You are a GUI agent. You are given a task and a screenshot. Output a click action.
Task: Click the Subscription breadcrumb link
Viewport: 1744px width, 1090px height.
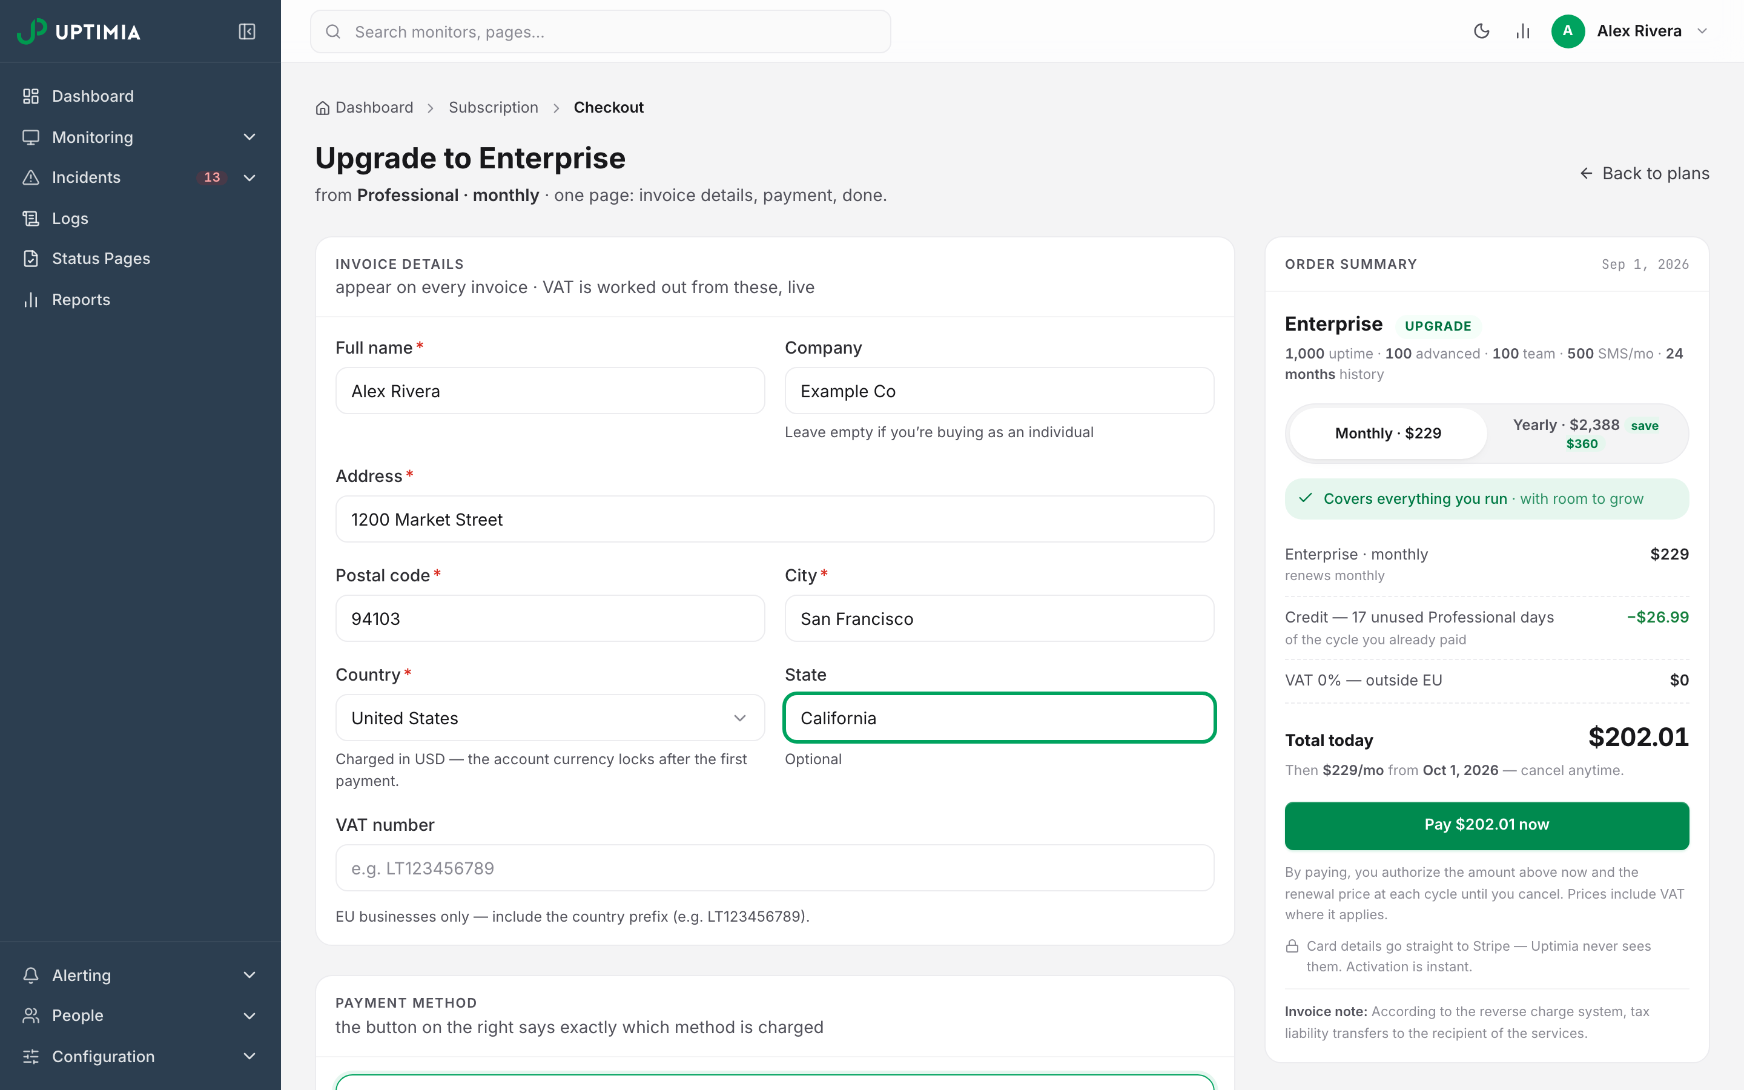click(x=493, y=107)
